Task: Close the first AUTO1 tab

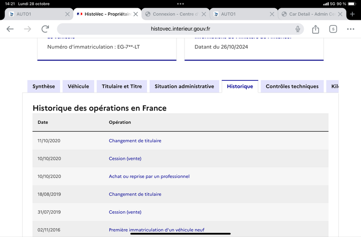Action: [67, 14]
